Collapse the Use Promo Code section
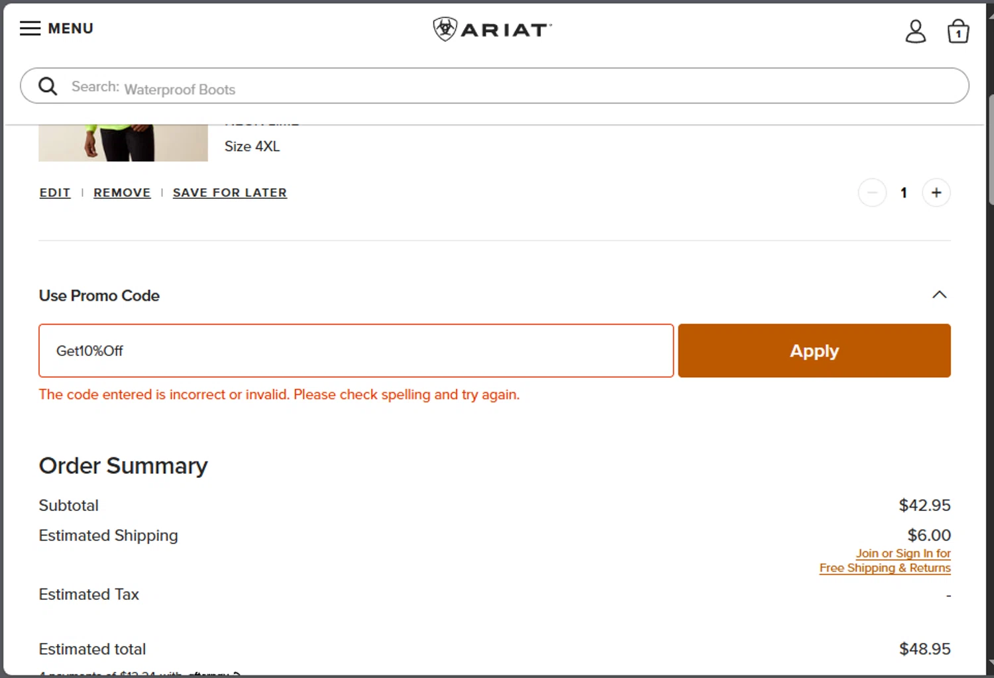Viewport: 994px width, 678px height. point(939,294)
